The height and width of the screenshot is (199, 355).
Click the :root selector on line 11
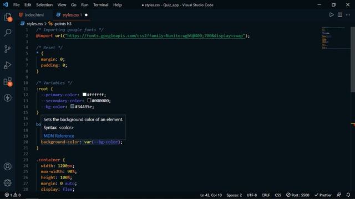[x=42, y=88]
